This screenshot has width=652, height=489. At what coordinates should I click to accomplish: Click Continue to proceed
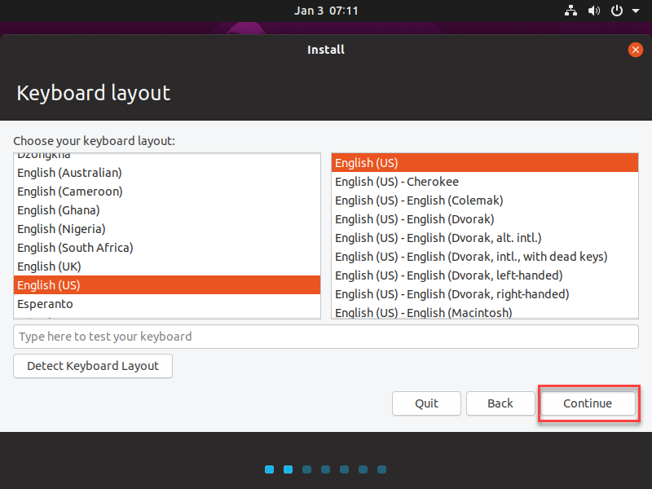[x=588, y=403]
